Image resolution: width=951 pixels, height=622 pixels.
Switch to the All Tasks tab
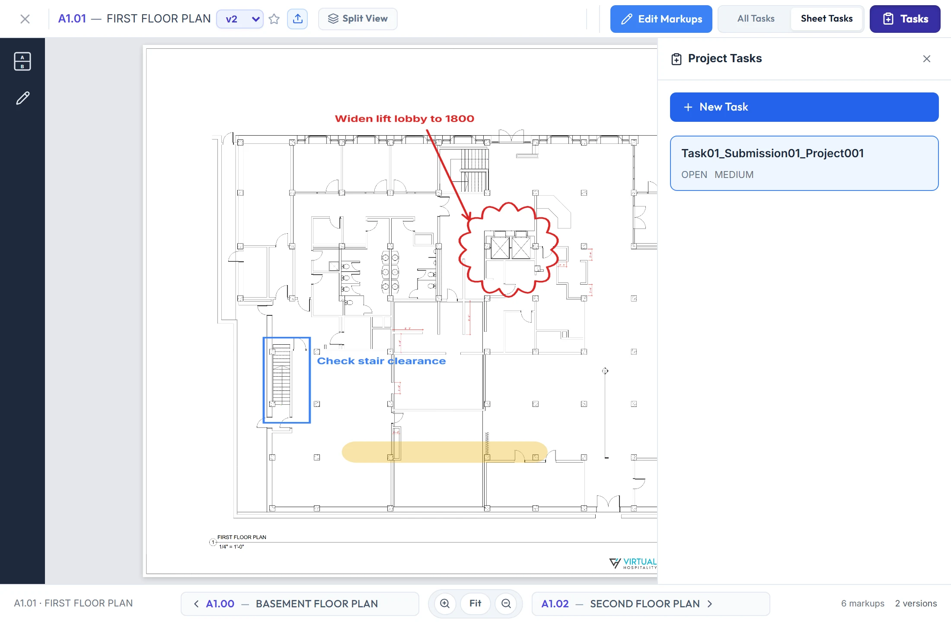756,19
